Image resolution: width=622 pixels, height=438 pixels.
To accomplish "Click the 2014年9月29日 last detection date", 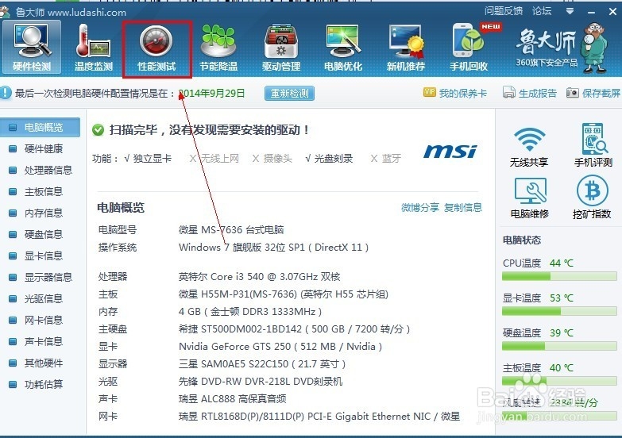I will click(211, 93).
